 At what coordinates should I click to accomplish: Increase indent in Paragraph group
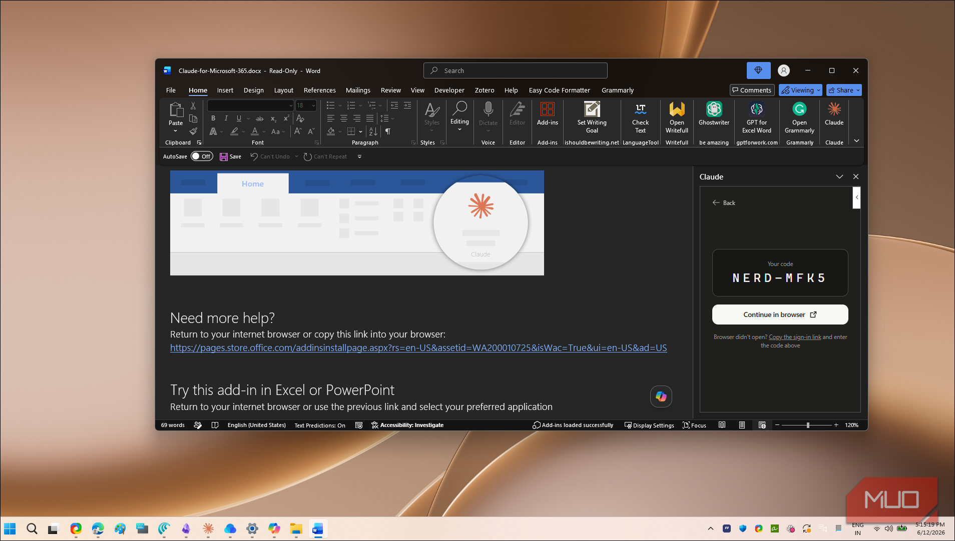click(x=407, y=105)
